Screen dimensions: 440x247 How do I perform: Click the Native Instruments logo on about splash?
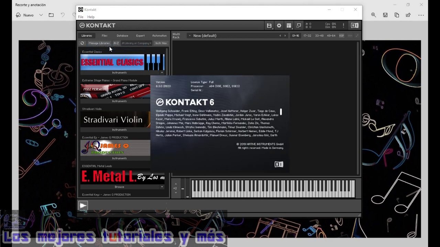(279, 165)
